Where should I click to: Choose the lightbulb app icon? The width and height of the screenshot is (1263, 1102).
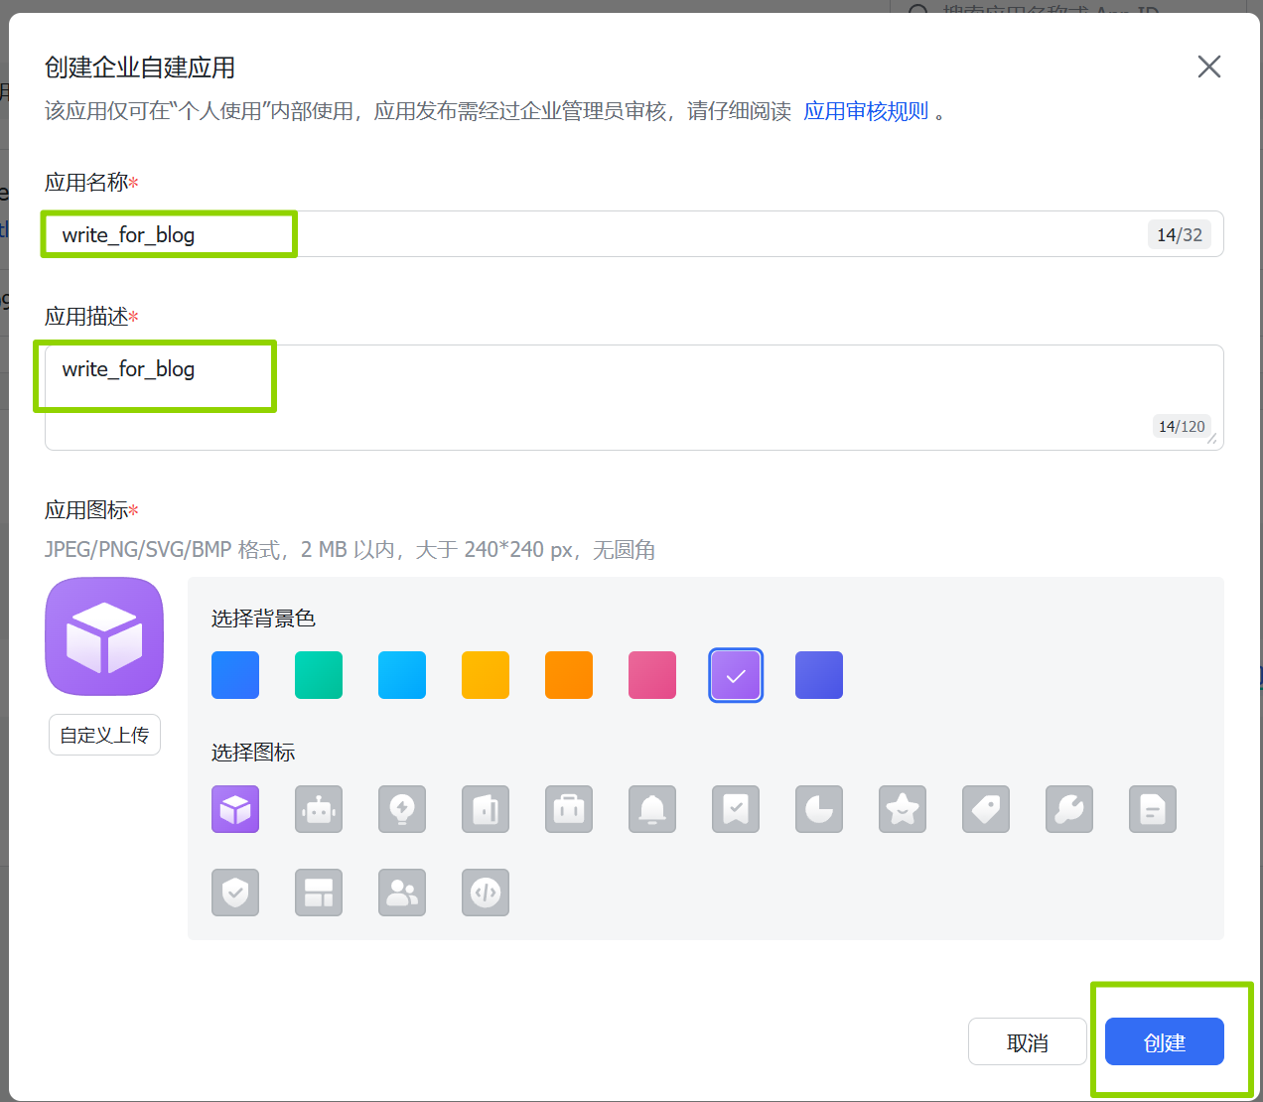pyautogui.click(x=402, y=809)
